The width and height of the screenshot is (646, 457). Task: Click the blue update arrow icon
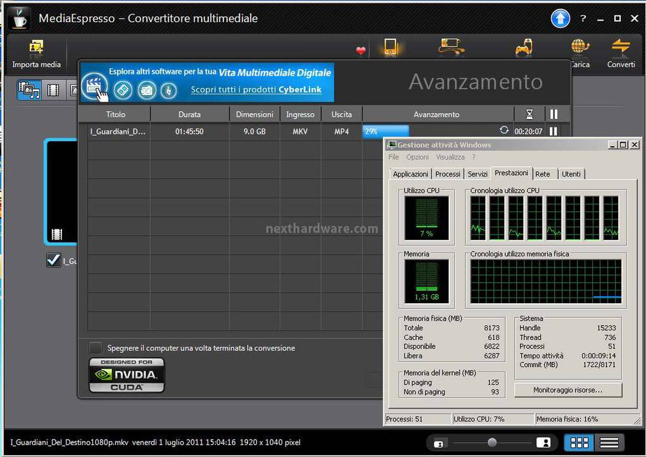click(x=560, y=18)
